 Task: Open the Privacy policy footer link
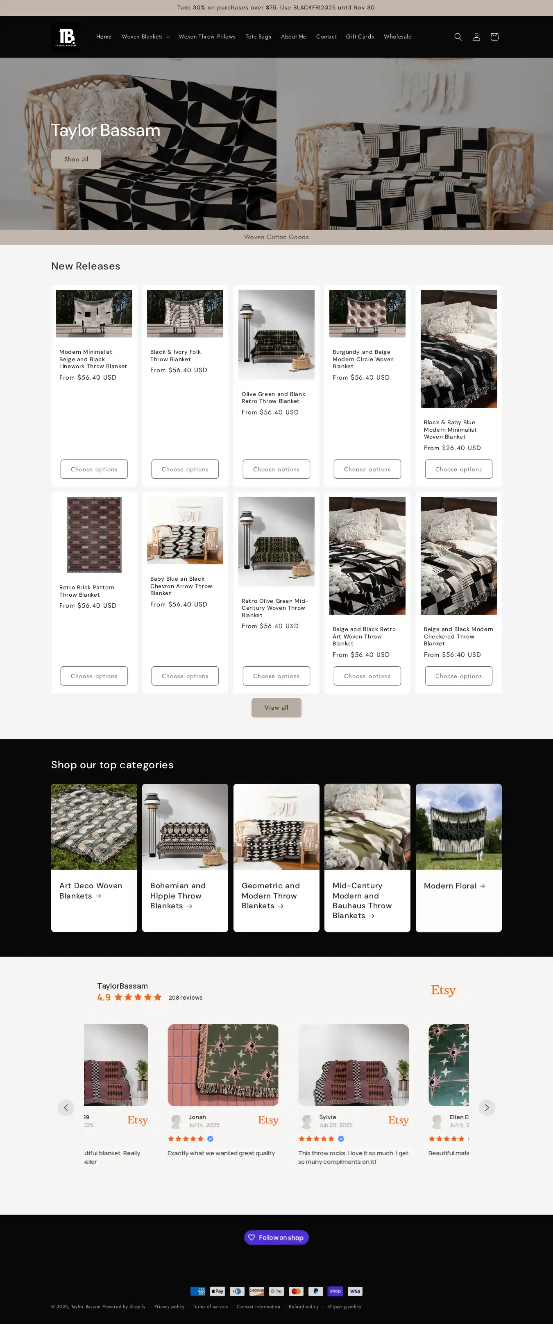tap(169, 1306)
